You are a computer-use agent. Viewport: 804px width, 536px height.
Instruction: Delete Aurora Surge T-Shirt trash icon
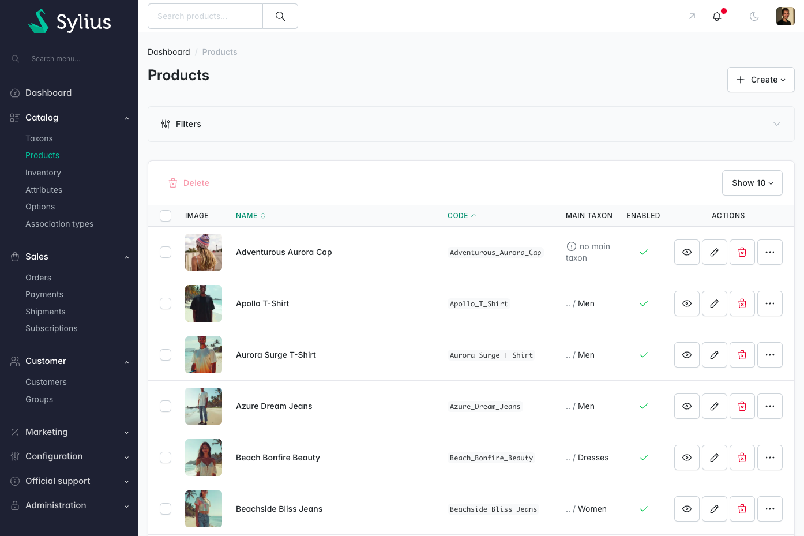742,355
